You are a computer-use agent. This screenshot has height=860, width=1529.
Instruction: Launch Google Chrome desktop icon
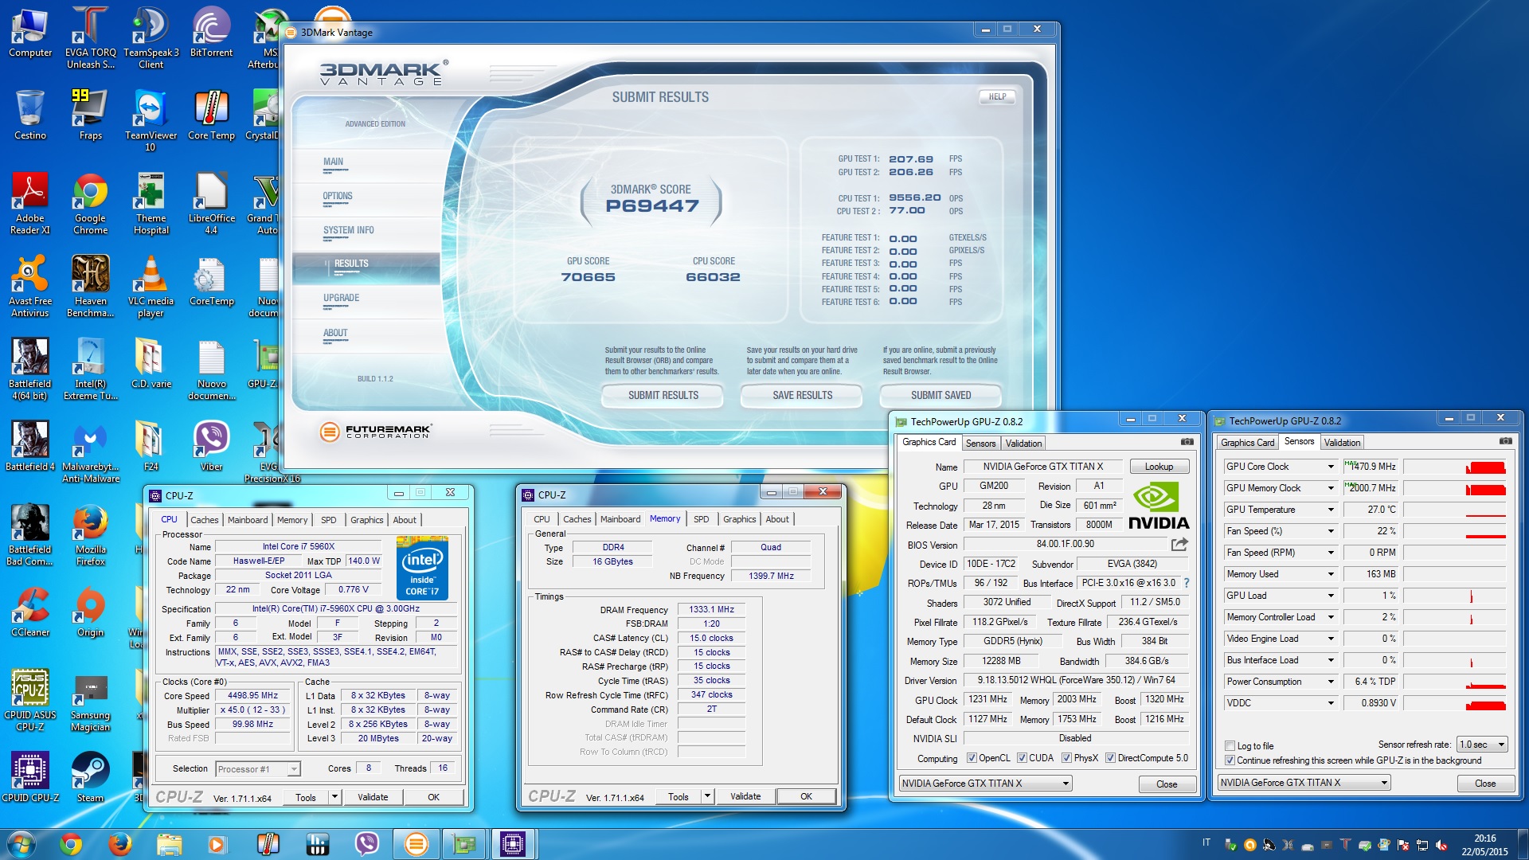pos(91,204)
